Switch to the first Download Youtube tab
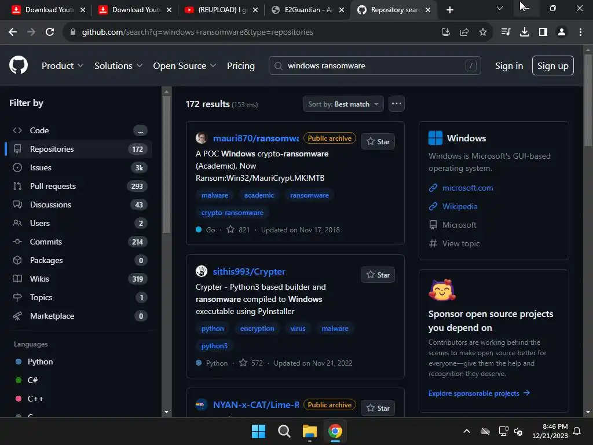Viewport: 593px width, 445px height. pyautogui.click(x=49, y=10)
